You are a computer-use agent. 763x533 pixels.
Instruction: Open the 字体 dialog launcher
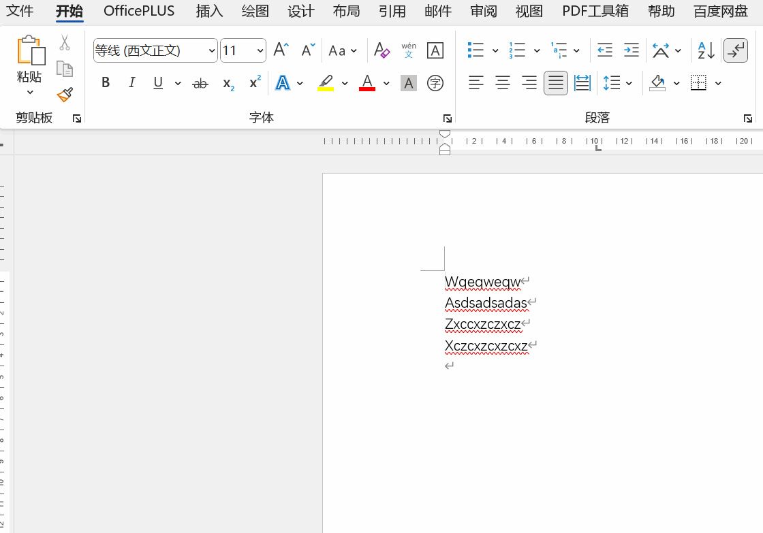tap(447, 118)
